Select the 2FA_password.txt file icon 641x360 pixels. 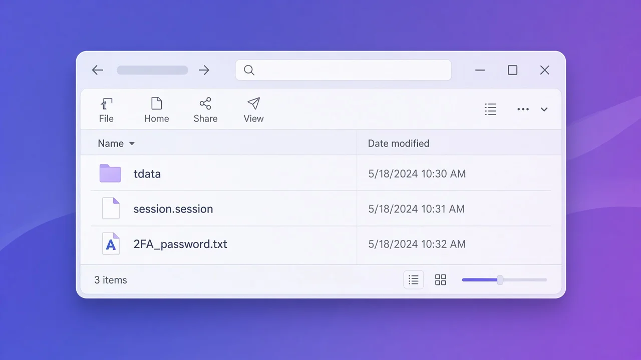(111, 244)
